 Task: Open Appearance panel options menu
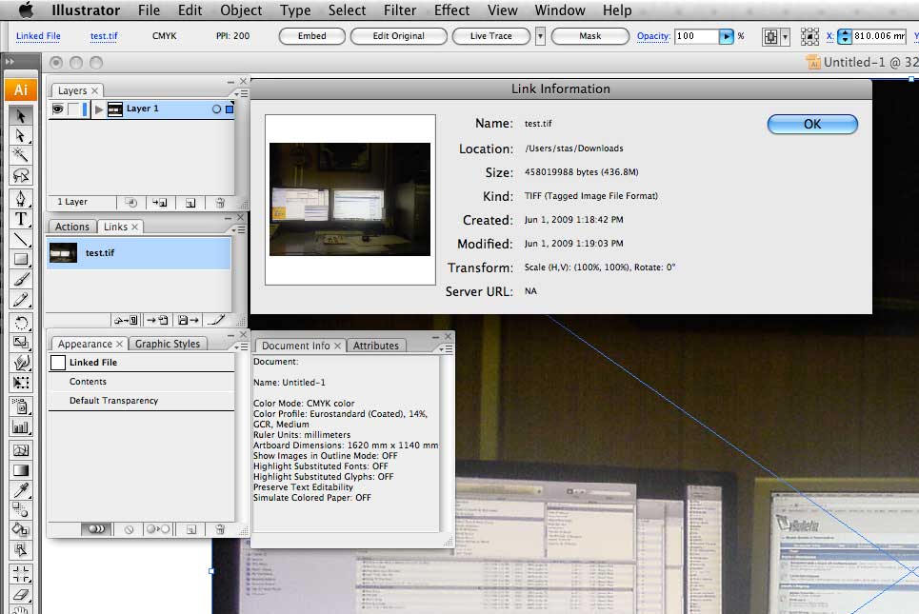pyautogui.click(x=241, y=347)
